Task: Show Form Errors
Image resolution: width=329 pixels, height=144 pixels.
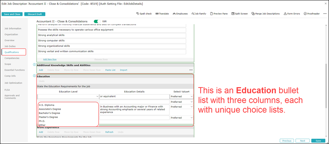Action: (292, 13)
